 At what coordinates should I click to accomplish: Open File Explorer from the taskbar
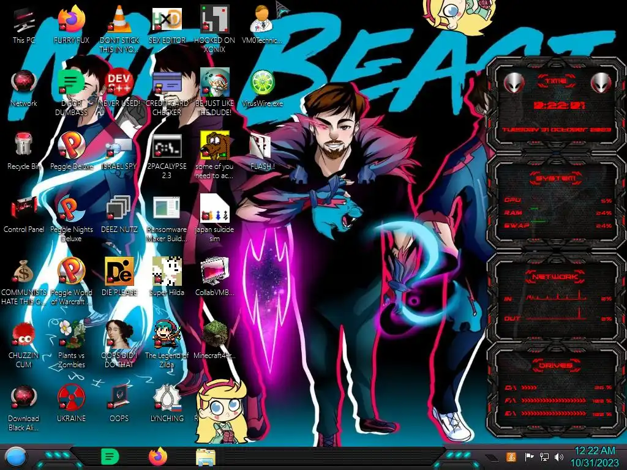(x=206, y=457)
